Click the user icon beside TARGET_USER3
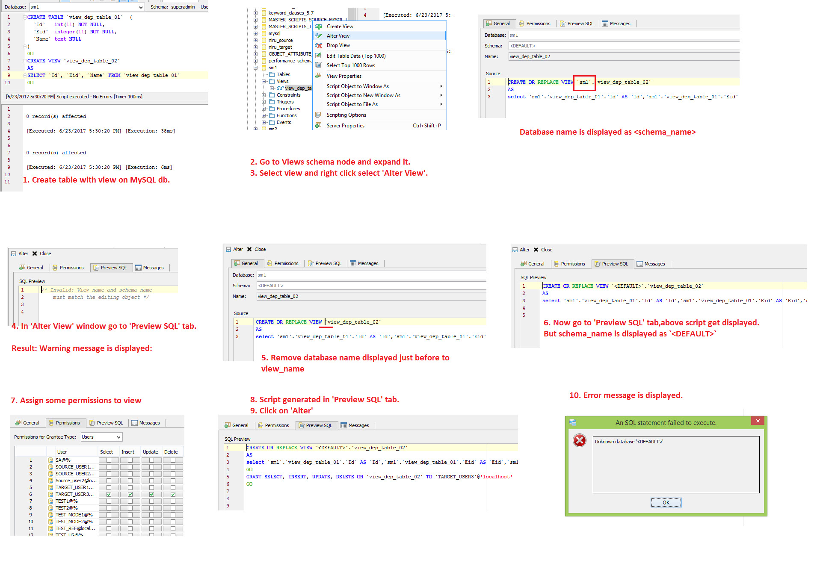 [51, 494]
